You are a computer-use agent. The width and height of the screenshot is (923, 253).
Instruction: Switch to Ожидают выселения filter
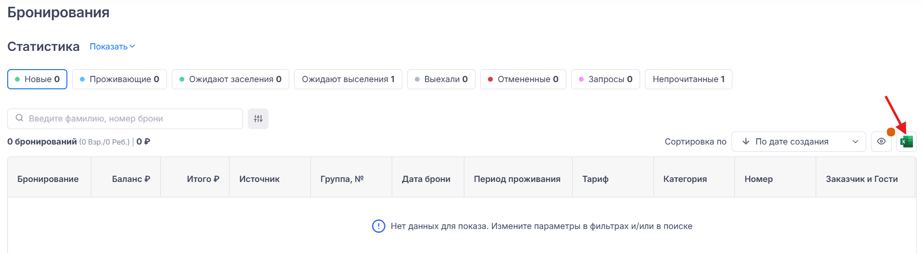[x=348, y=79]
